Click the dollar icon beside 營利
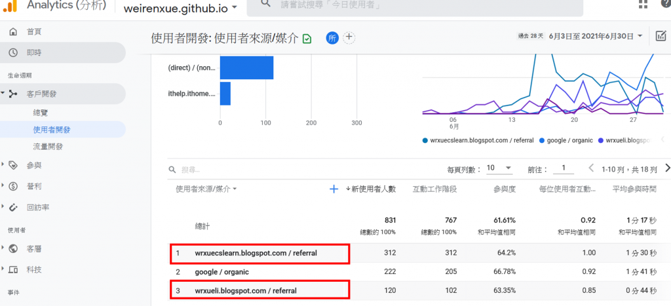The image size is (671, 306). pyautogui.click(x=13, y=186)
